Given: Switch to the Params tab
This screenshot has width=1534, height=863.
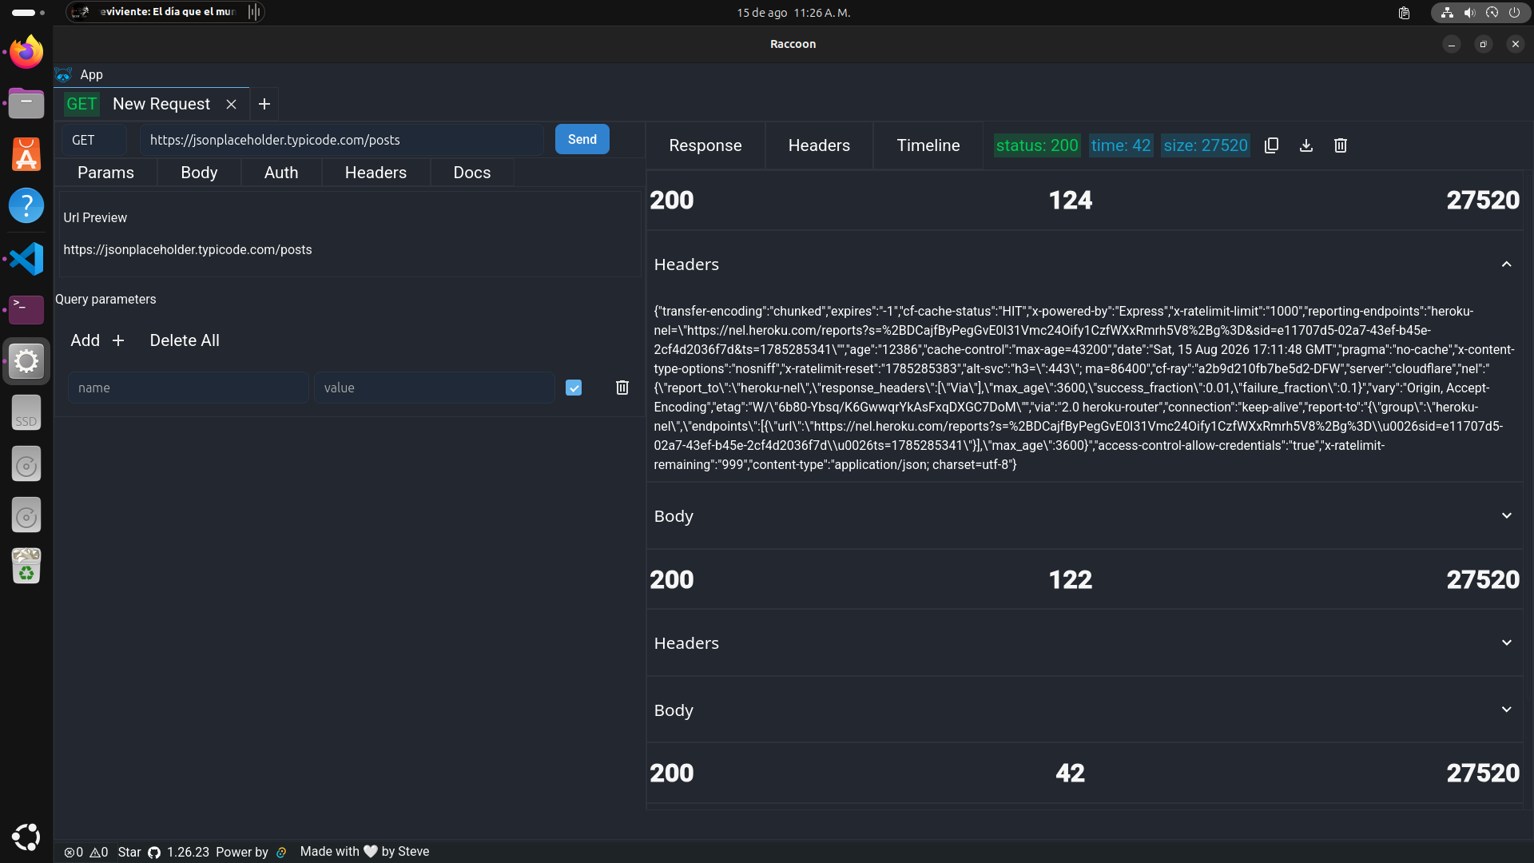Looking at the screenshot, I should click(105, 173).
